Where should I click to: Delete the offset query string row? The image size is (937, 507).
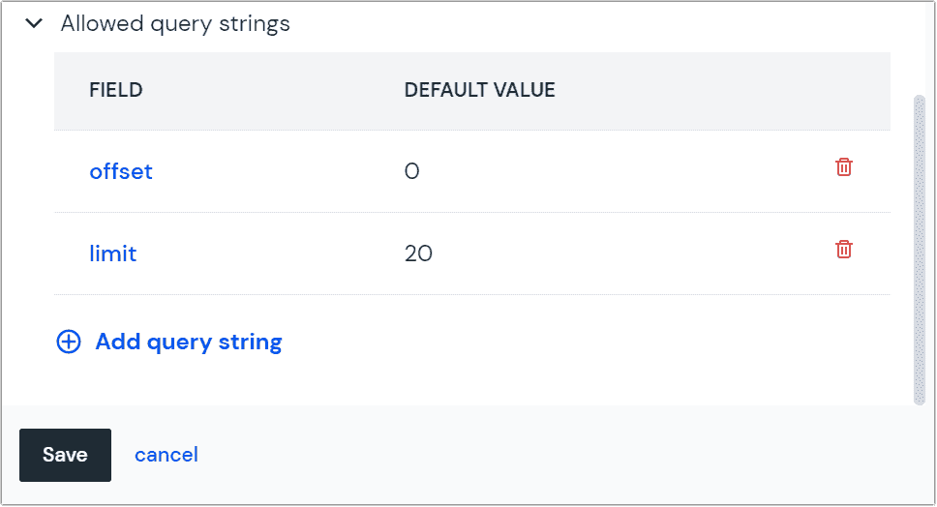[x=844, y=167]
